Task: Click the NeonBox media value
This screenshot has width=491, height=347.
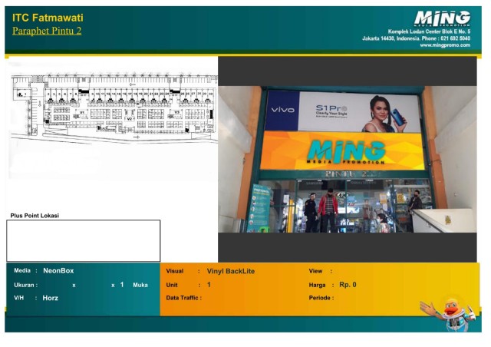Action: point(58,271)
